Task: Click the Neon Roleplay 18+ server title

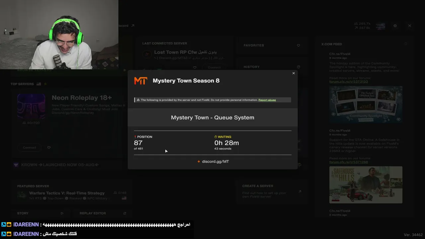Action: 82,98
